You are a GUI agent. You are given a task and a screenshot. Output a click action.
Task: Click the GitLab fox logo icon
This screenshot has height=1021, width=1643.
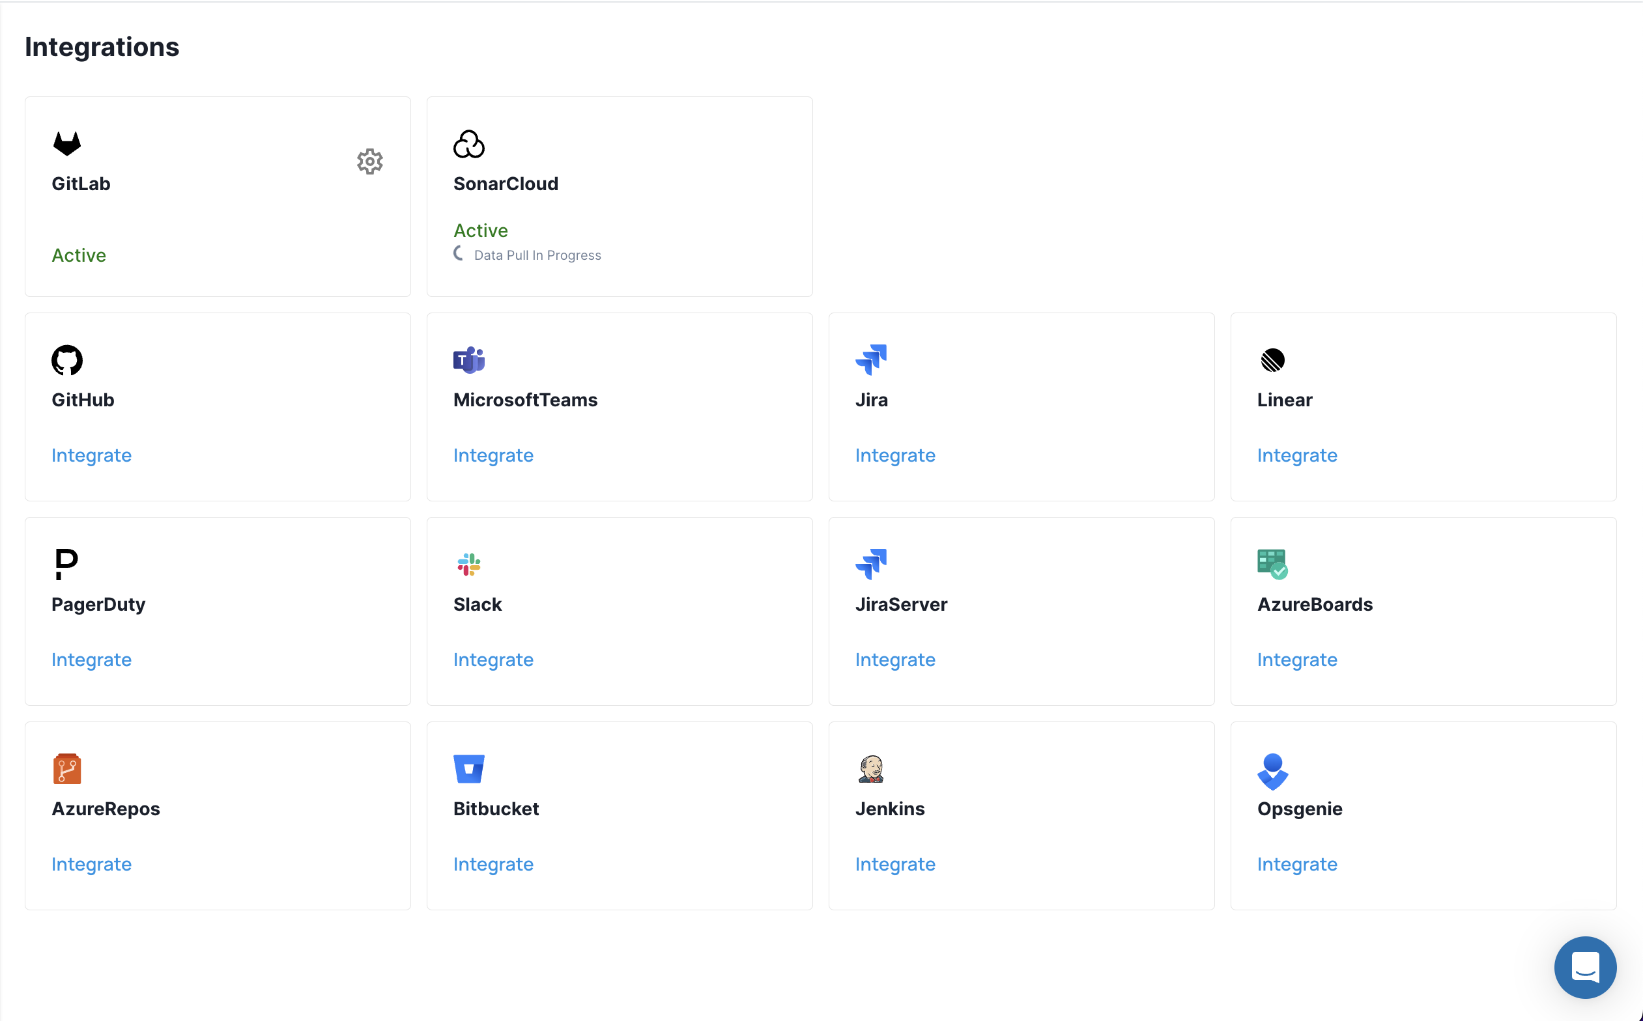pos(67,144)
